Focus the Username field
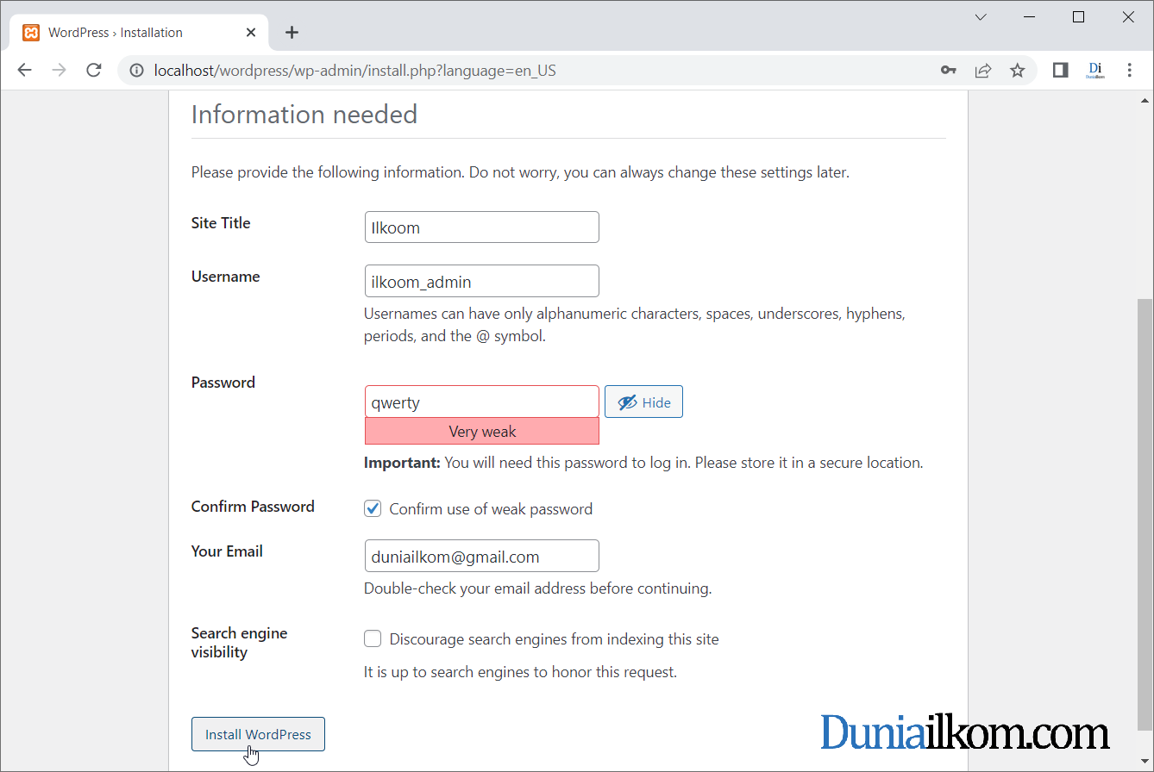This screenshot has width=1154, height=772. tap(482, 281)
